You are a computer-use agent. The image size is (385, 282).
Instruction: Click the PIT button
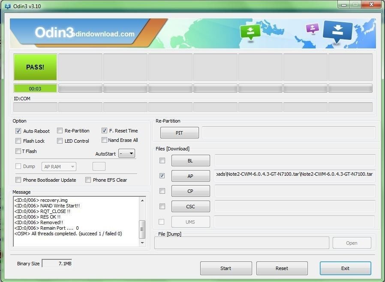click(180, 133)
